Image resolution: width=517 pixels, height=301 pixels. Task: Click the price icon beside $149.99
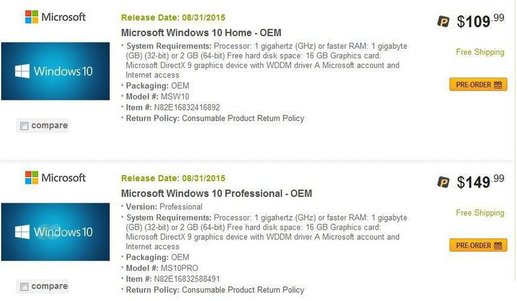point(443,182)
